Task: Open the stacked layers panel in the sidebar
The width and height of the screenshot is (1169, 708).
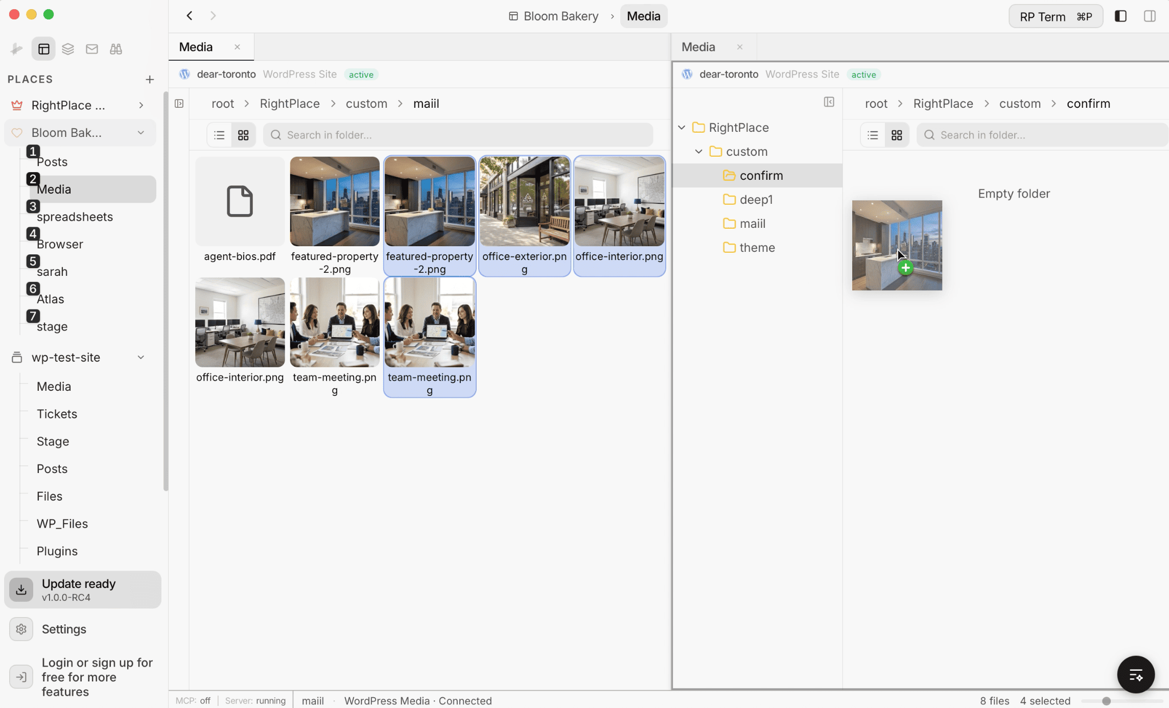Action: click(68, 49)
